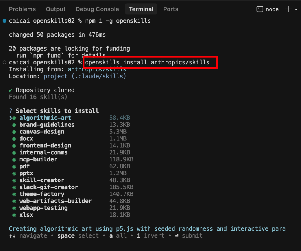Click the 118.9KB size value

coord(121,159)
